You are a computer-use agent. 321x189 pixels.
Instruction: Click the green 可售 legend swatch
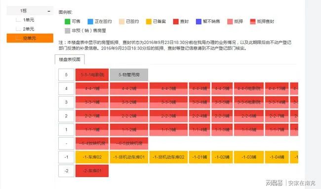67,21
